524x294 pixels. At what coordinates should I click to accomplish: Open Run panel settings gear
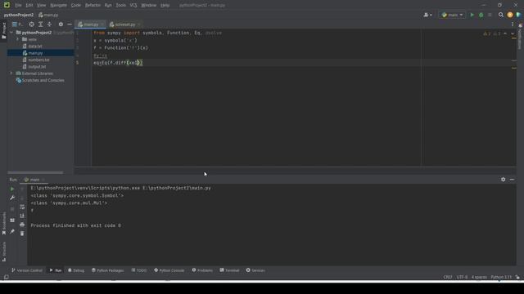[503, 180]
